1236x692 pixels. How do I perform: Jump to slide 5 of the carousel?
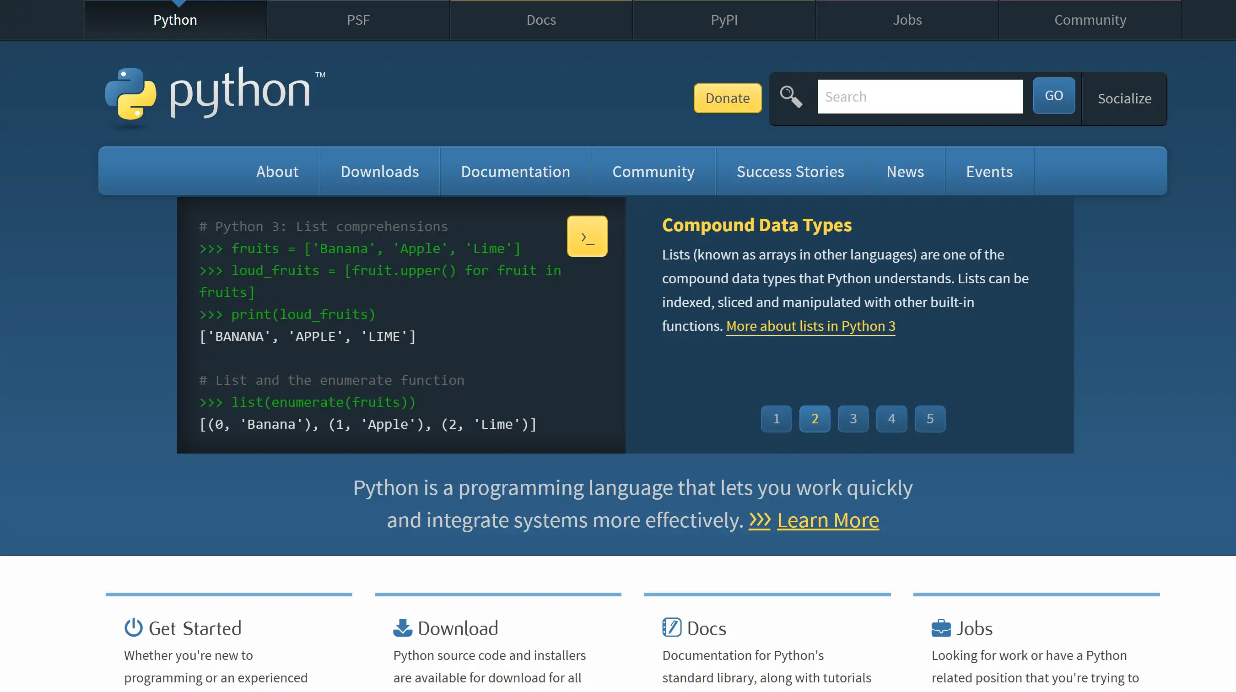click(x=930, y=419)
